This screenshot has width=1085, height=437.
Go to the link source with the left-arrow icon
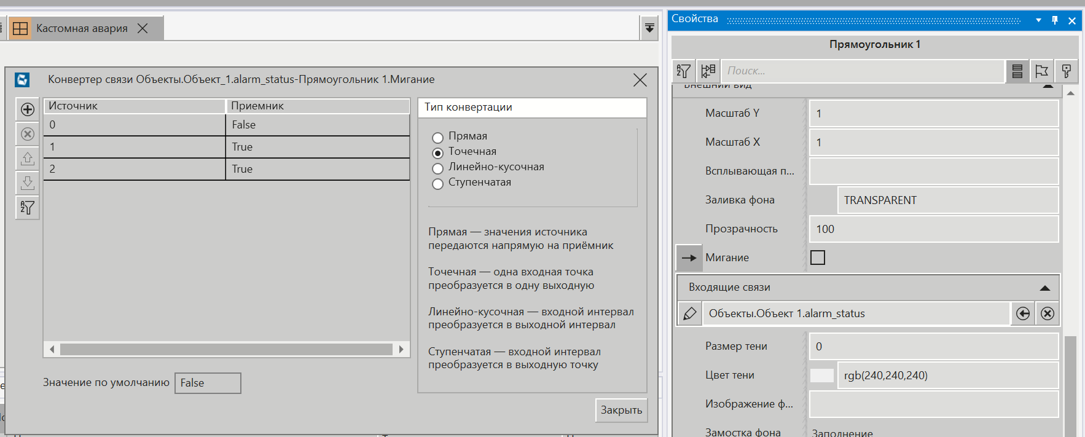[1023, 313]
